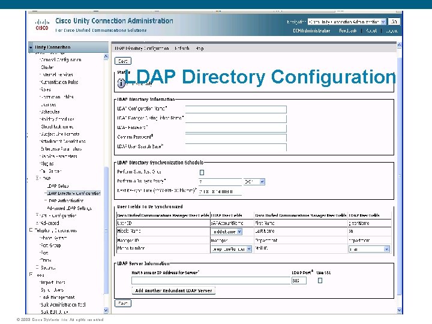
Task: Collapse the LDAP tree node
Action: (37, 178)
